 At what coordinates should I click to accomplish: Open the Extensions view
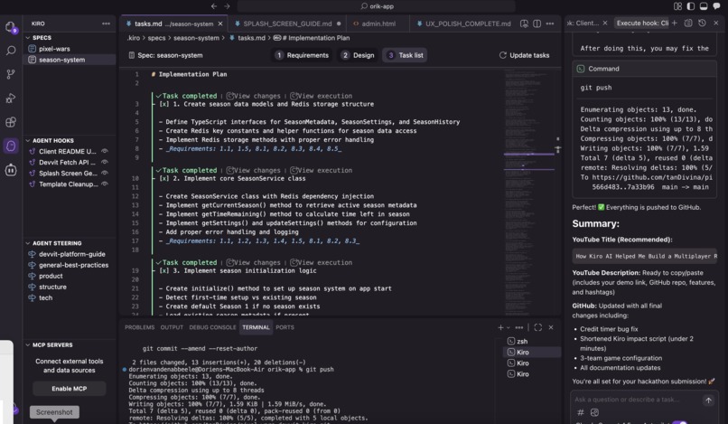tap(10, 122)
